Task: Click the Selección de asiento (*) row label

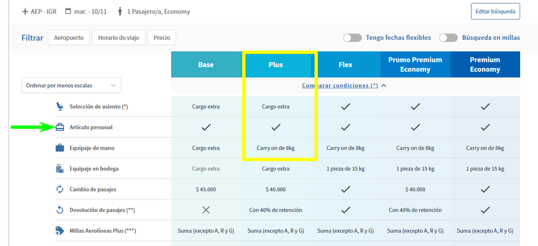Action: pos(99,107)
